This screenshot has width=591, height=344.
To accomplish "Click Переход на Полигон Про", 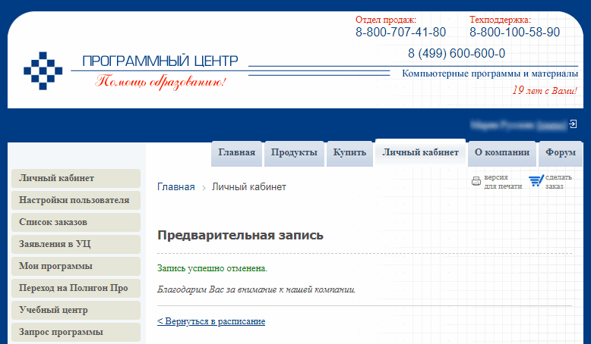I will (x=75, y=289).
